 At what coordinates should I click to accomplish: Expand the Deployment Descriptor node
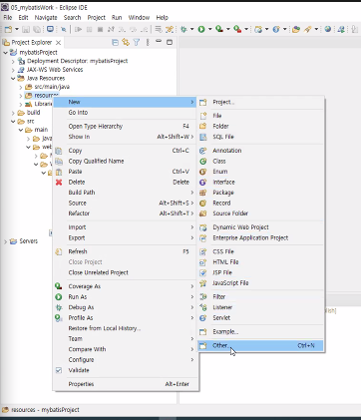pos(13,61)
